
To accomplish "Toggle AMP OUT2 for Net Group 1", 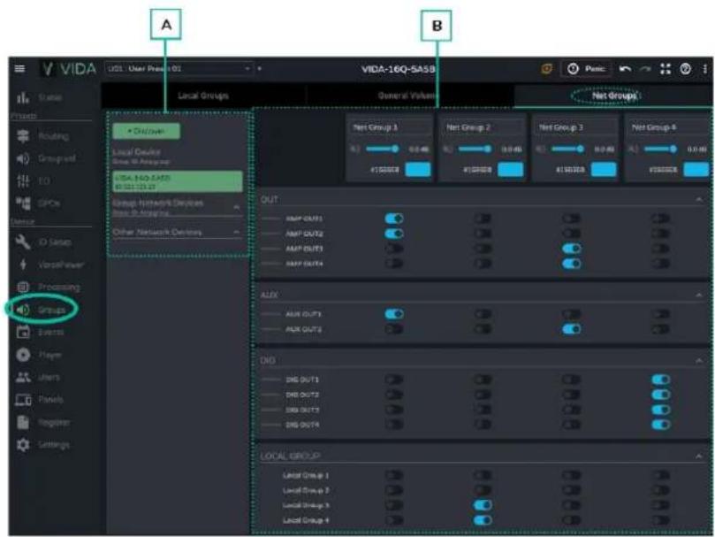I will [394, 234].
